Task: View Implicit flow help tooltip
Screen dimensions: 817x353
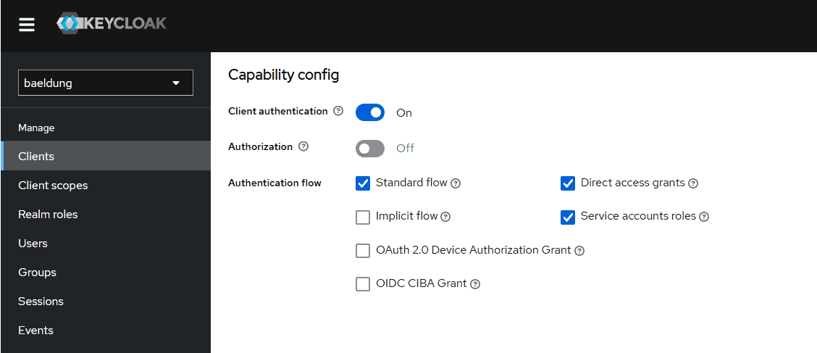Action: (445, 217)
